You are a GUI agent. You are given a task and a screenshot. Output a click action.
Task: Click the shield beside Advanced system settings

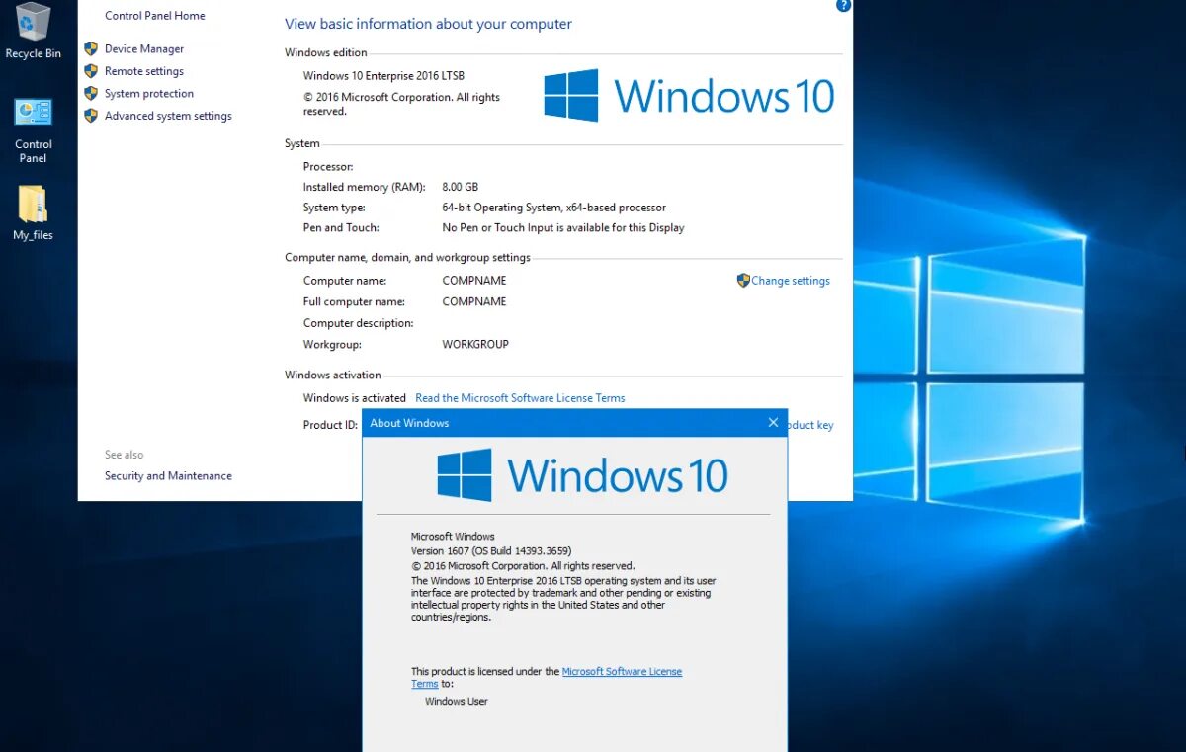coord(92,116)
